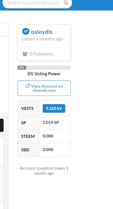This screenshot has width=113, height=209.
Task: Open the osleydis account name link
Action: coord(42,32)
